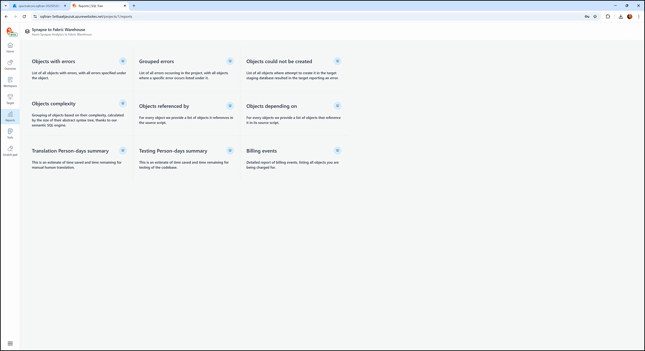Click the Billing events report icon
The image size is (645, 351).
pos(337,150)
